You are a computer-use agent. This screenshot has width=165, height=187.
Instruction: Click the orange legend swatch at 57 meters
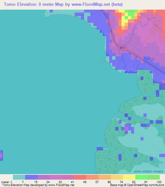click(105, 177)
